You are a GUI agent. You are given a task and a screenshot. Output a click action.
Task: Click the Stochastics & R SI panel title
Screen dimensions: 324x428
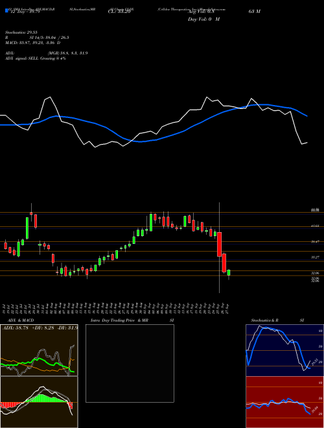click(x=277, y=320)
